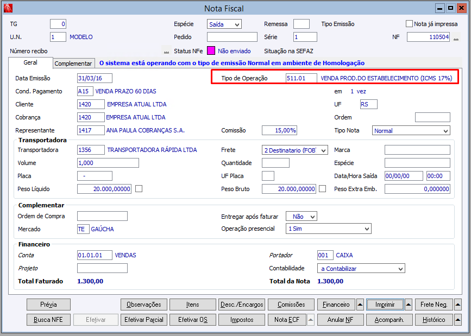The height and width of the screenshot is (336, 471).
Task: Open the Observações button
Action: pos(144,305)
